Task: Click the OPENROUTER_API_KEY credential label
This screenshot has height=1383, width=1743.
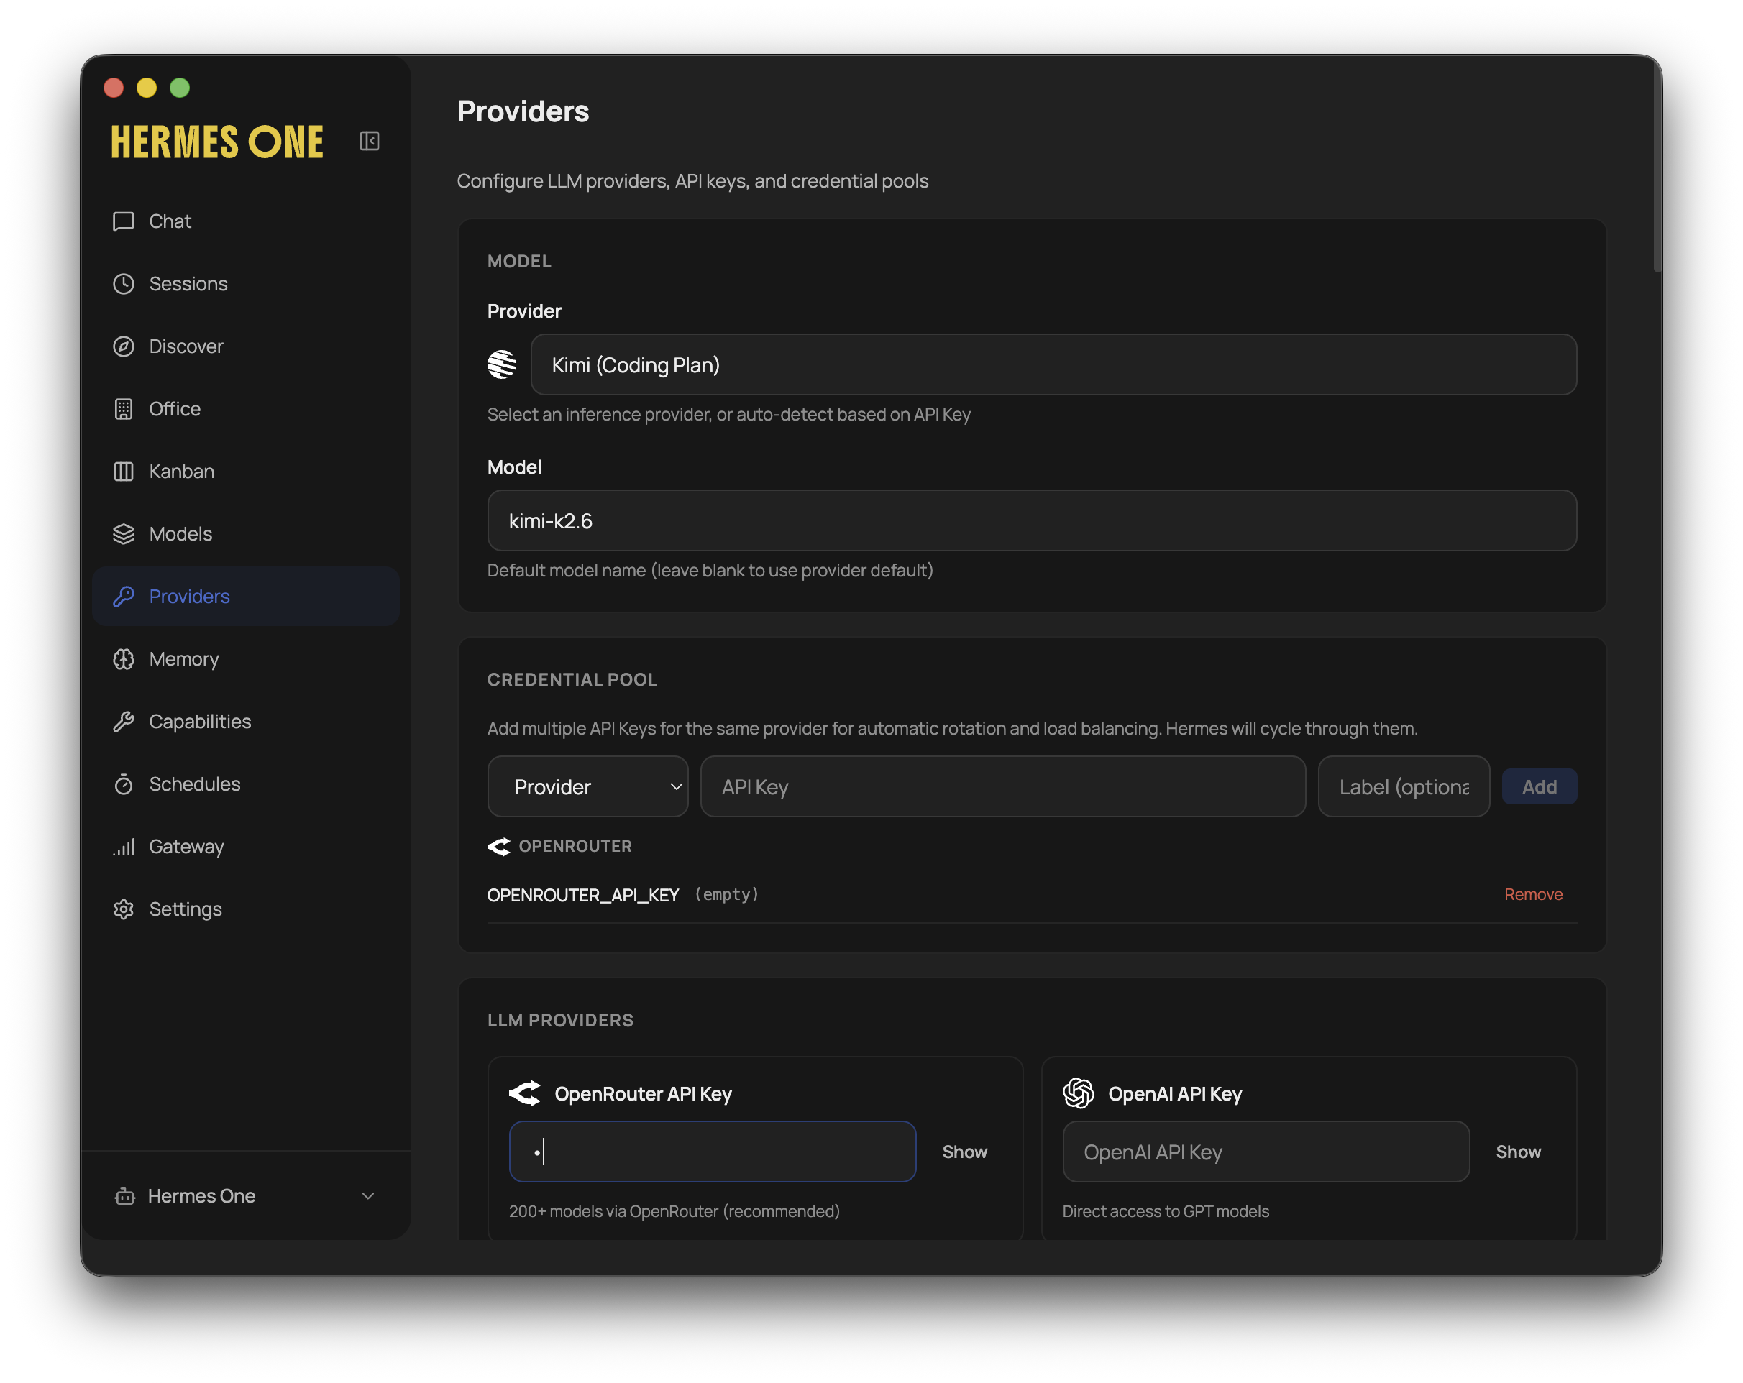Action: (583, 895)
